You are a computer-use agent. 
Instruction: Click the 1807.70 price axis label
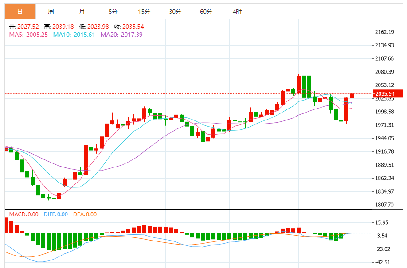point(384,205)
